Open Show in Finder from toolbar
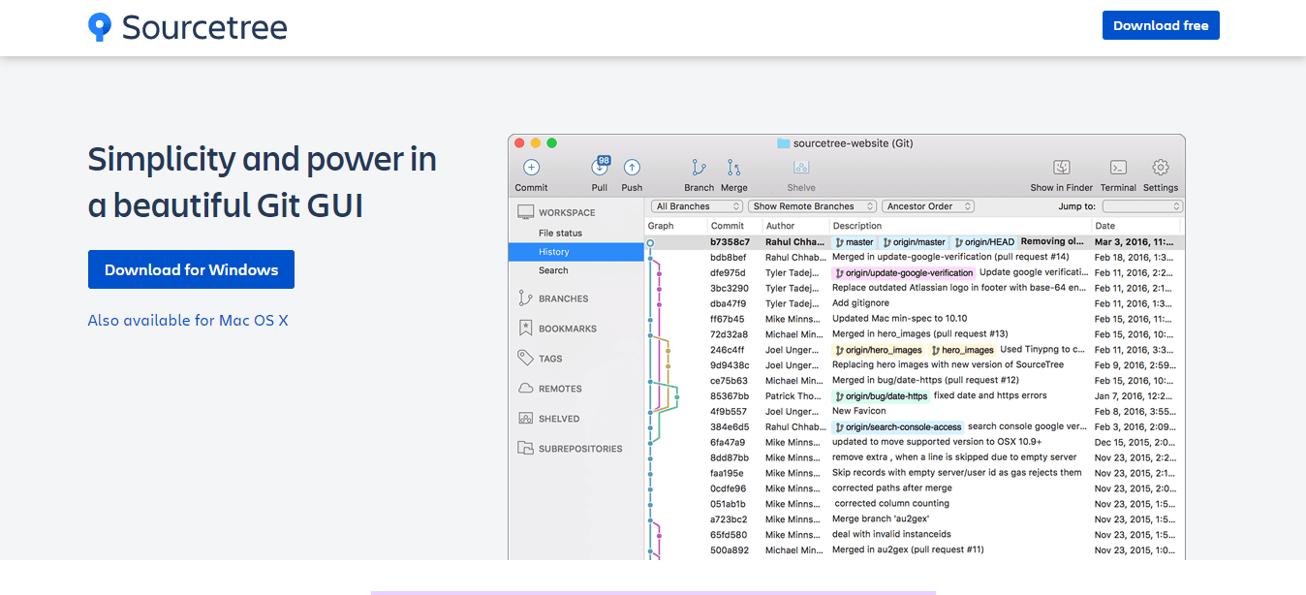 1062,168
